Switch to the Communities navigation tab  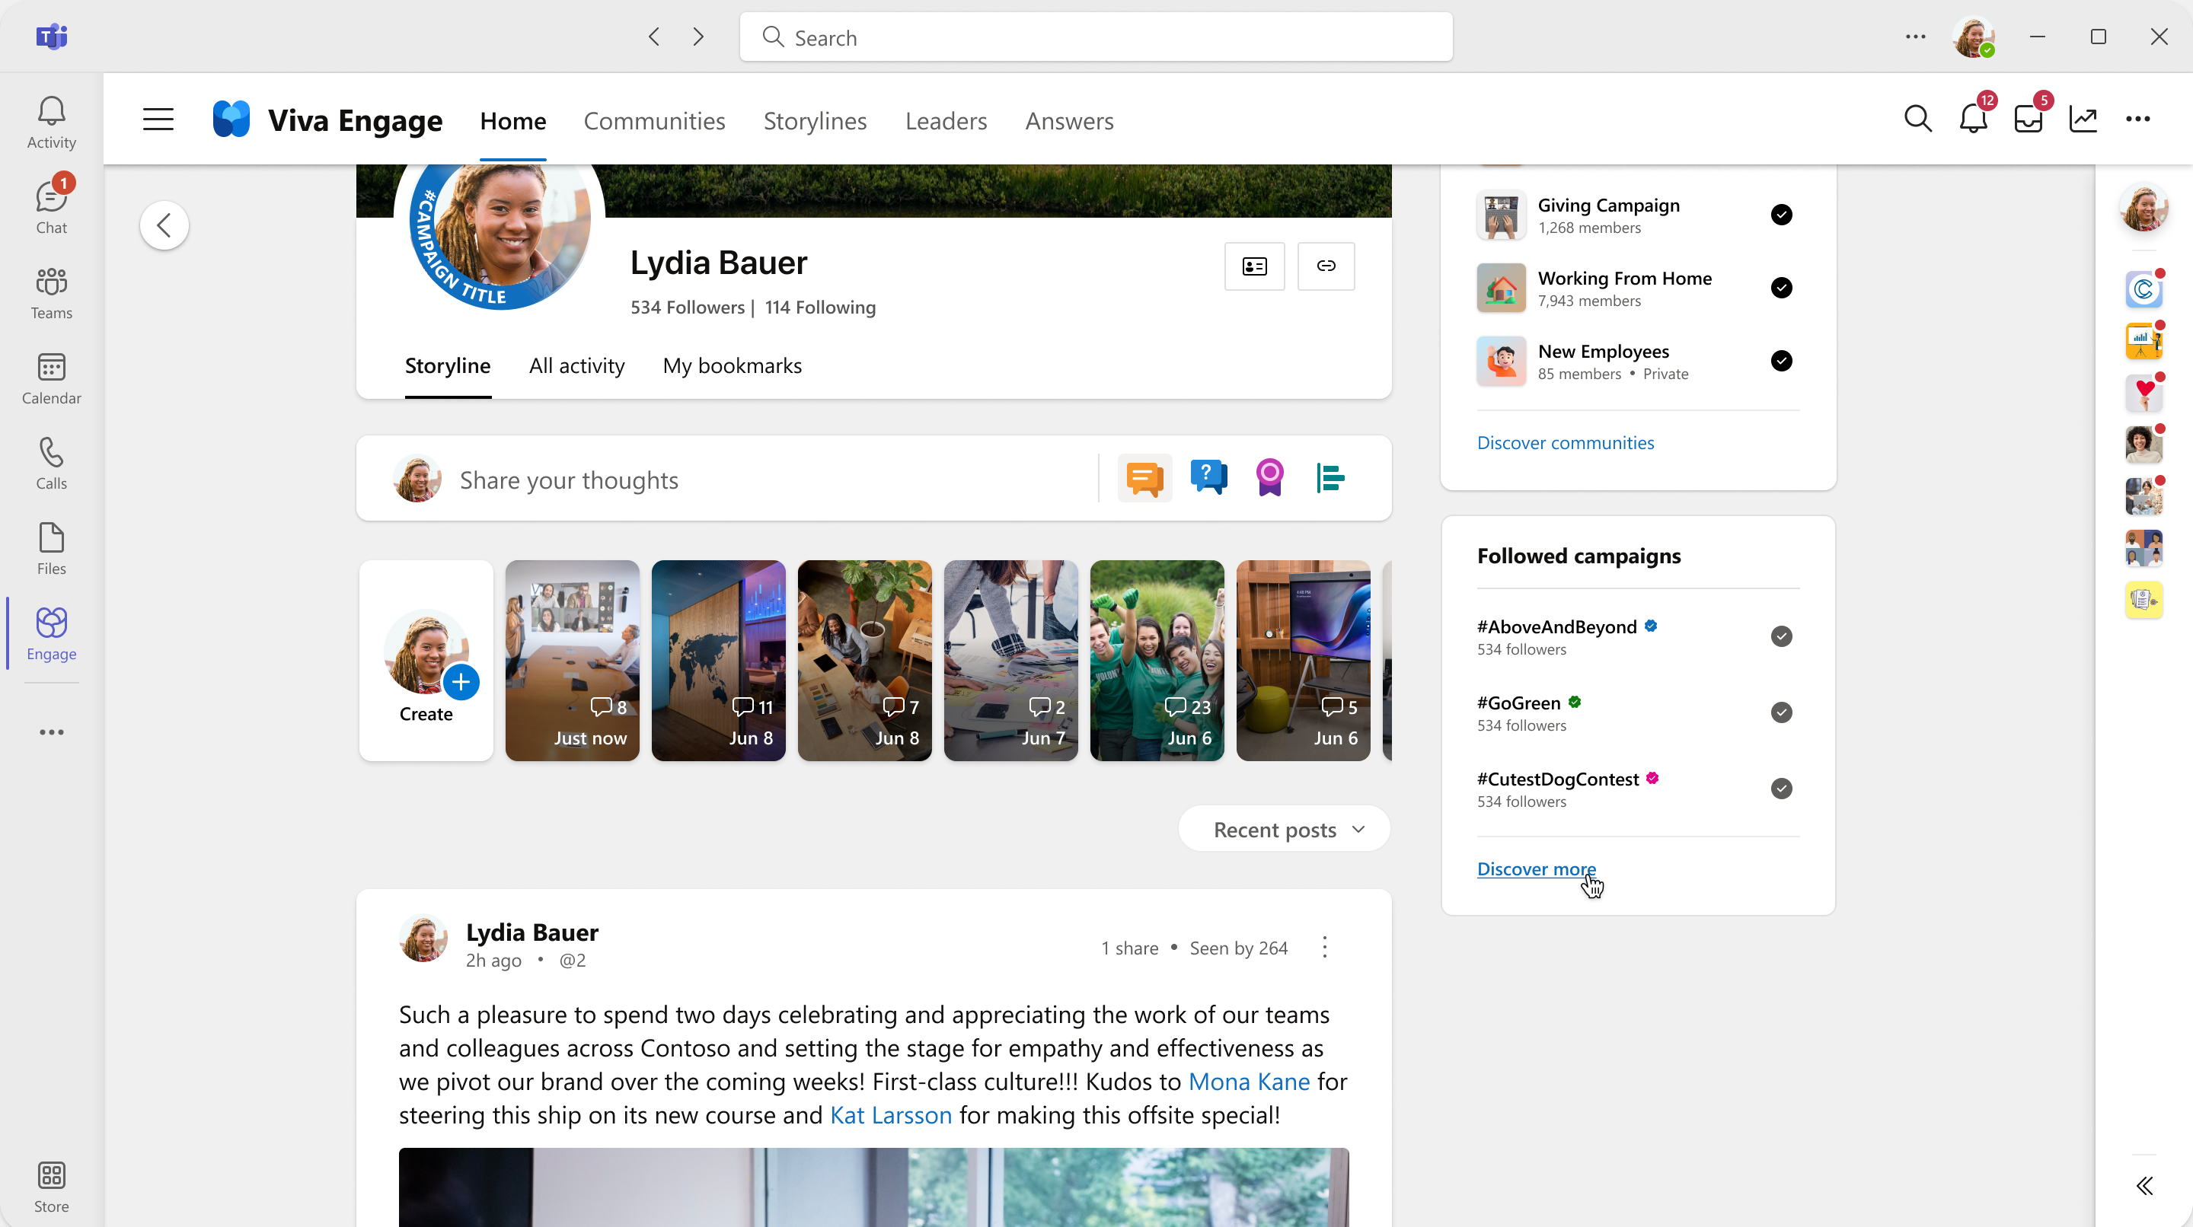pos(652,119)
